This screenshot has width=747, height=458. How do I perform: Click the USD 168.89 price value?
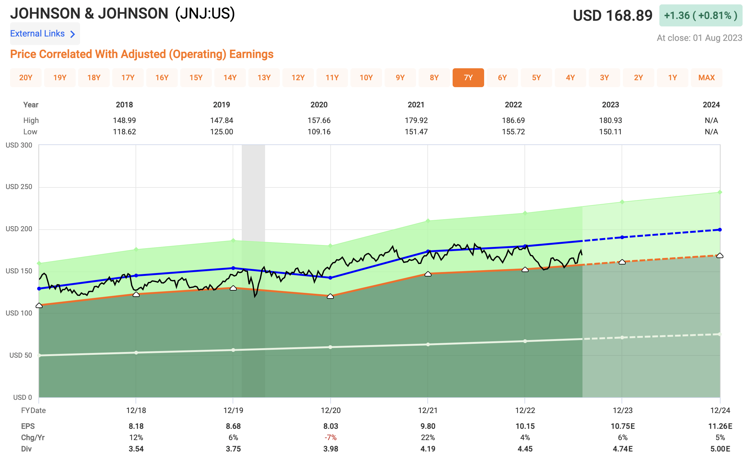click(x=612, y=15)
